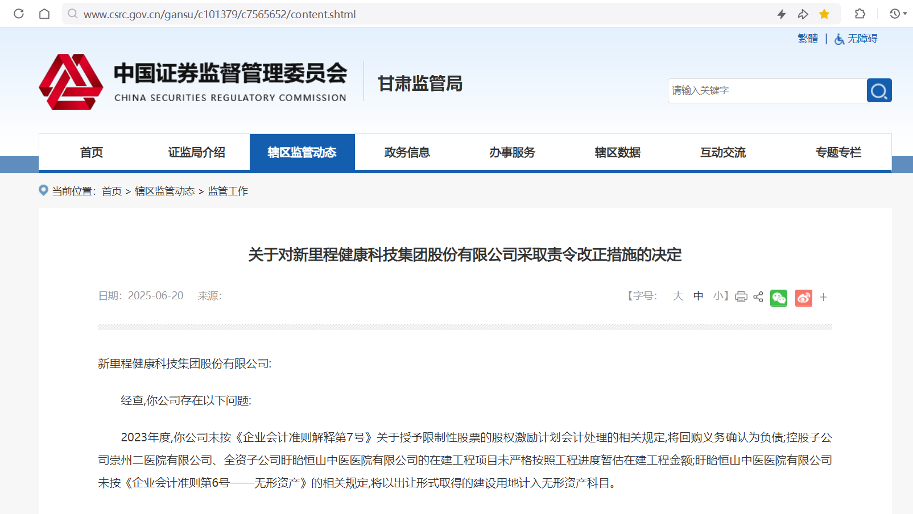Open 无障碍 accessibility mode link
This screenshot has width=913, height=514.
862,39
